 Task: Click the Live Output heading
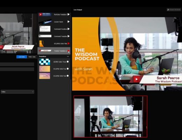(x=78, y=10)
